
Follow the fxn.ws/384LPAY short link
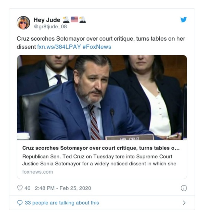coord(58,47)
